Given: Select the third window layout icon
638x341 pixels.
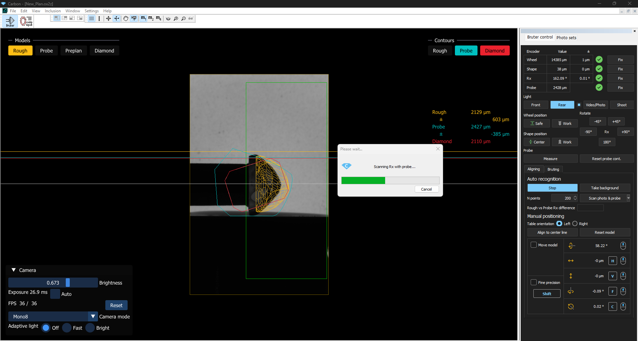Looking at the screenshot, I should coord(72,18).
